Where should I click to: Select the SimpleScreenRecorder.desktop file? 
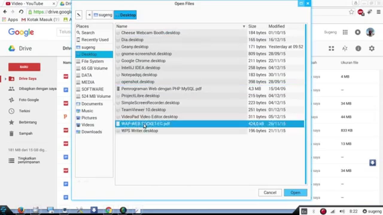point(209,103)
